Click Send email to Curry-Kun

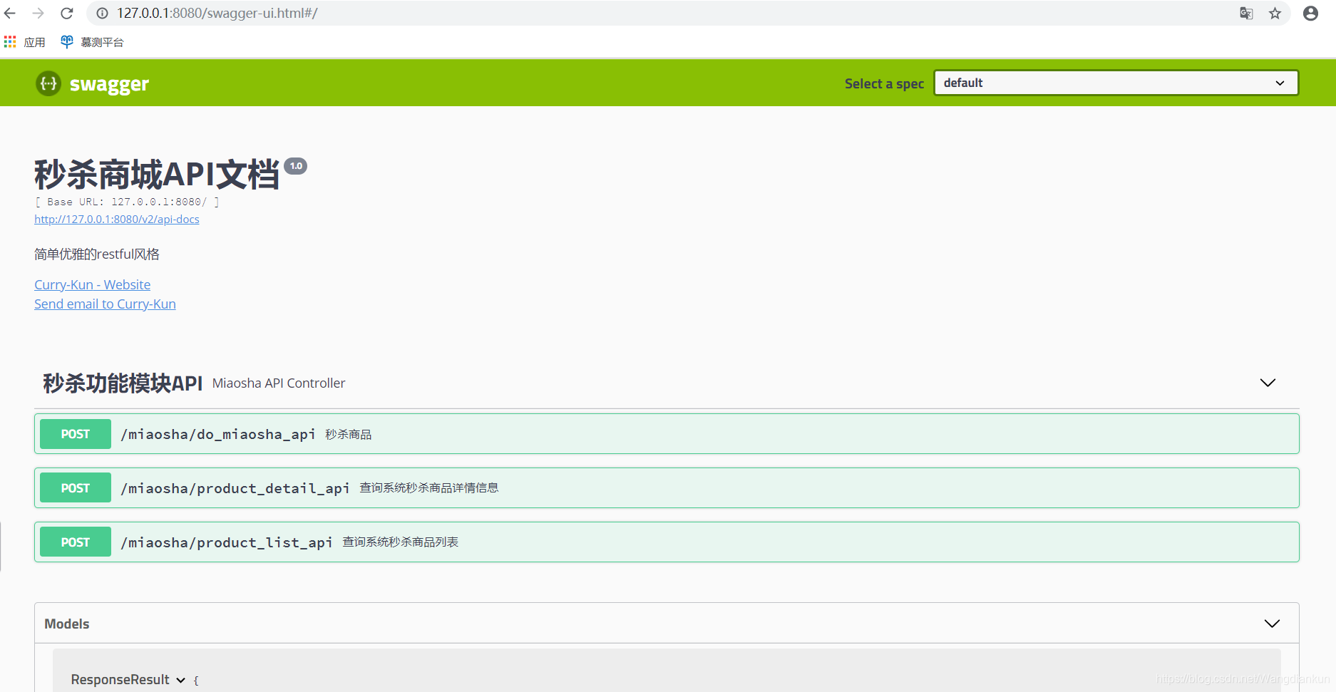[105, 304]
